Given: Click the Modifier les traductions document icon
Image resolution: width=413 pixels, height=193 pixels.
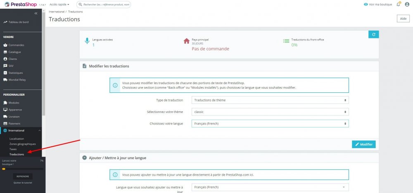Looking at the screenshot, I should click(x=84, y=66).
